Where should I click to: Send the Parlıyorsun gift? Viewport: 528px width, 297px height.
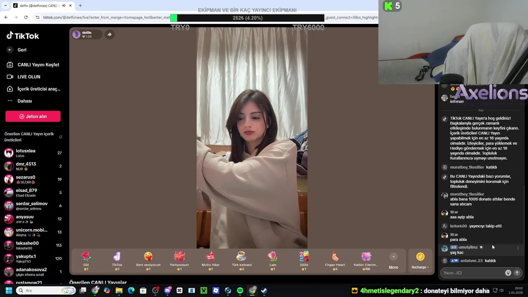click(x=179, y=261)
